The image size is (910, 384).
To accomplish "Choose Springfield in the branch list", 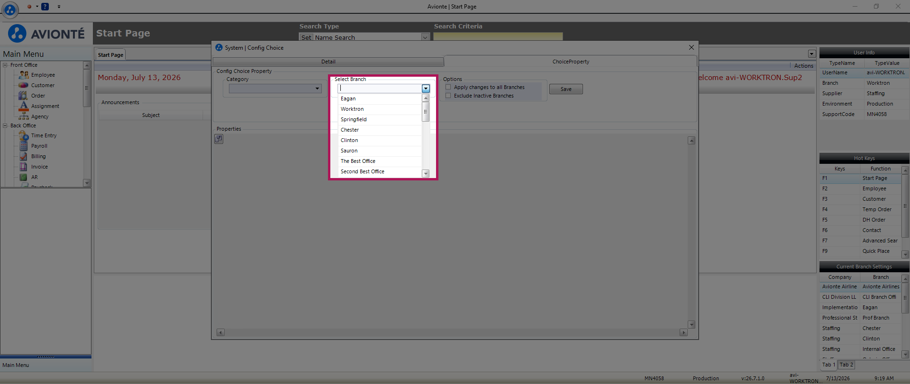I will 380,119.
